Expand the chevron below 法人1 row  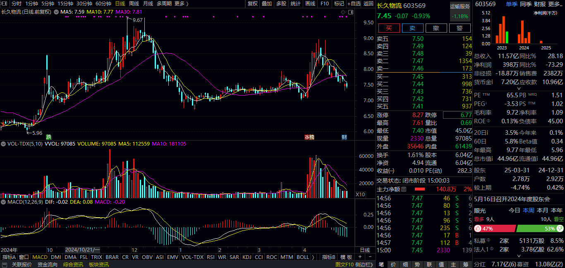[519, 256]
